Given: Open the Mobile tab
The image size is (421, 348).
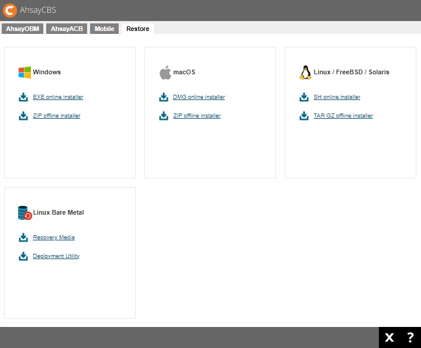Looking at the screenshot, I should pyautogui.click(x=105, y=29).
